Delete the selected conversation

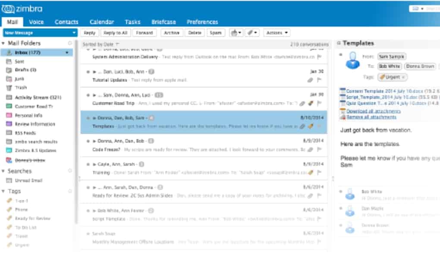tap(195, 33)
